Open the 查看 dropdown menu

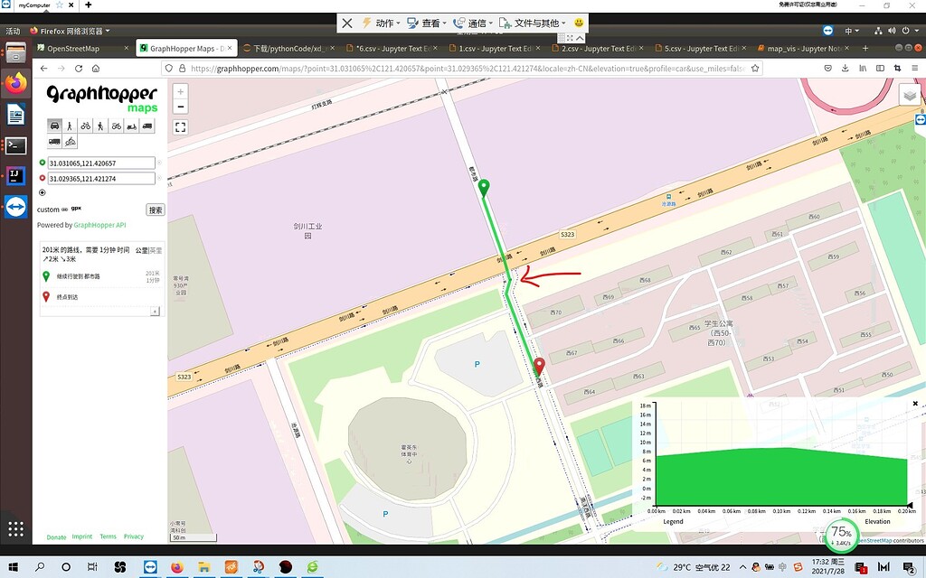point(431,23)
